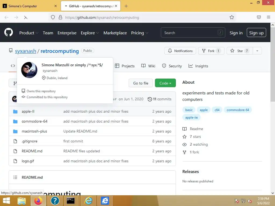This screenshot has width=275, height=206.
Task: Open the 11 commits history link
Action: click(160, 99)
